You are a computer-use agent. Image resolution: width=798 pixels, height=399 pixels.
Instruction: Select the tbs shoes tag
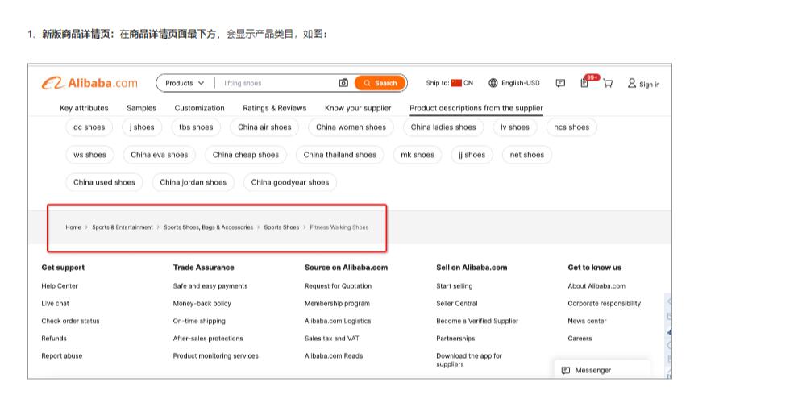click(196, 127)
